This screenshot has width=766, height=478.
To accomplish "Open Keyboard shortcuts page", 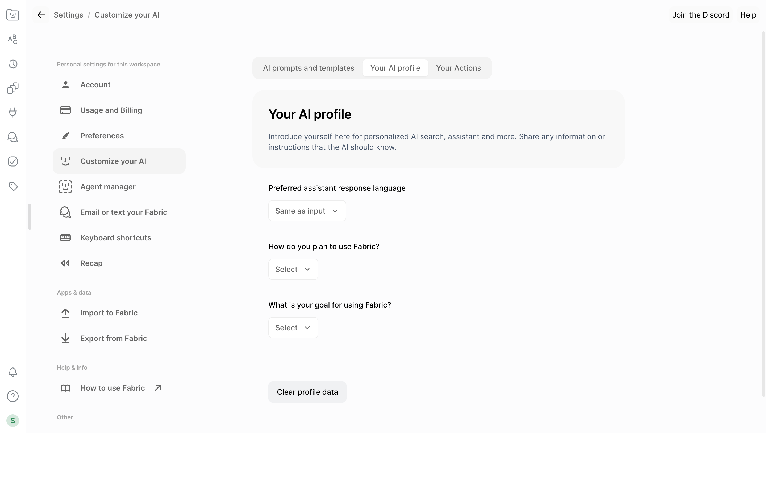I will pos(119,238).
